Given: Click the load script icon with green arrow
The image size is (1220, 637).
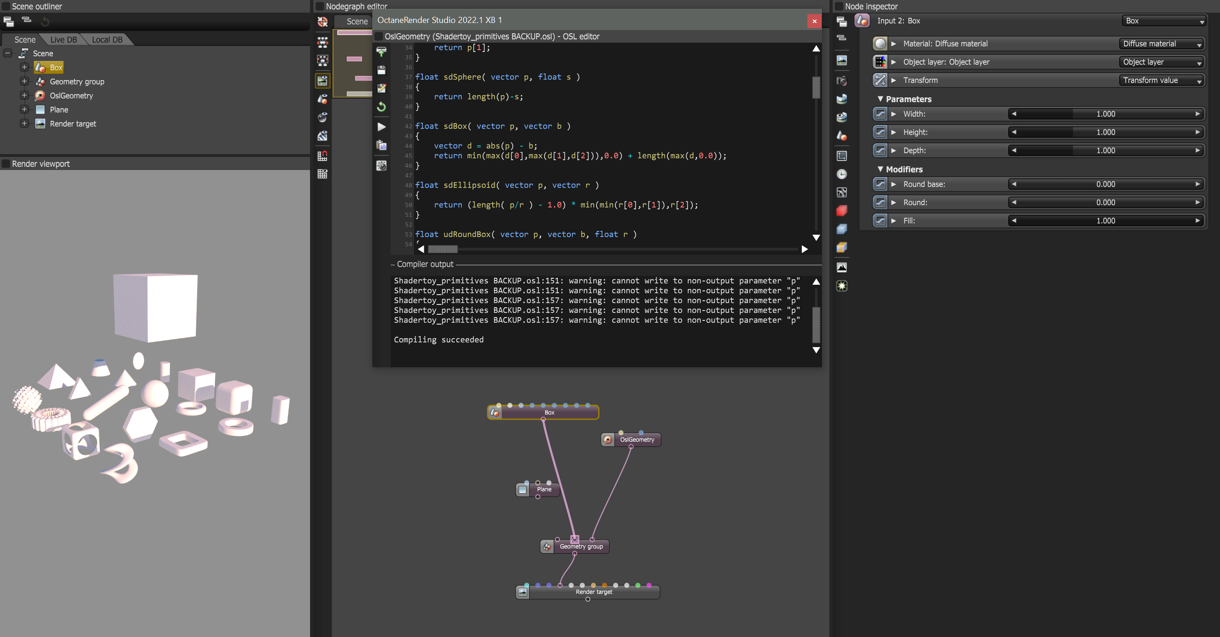Looking at the screenshot, I should click(381, 52).
